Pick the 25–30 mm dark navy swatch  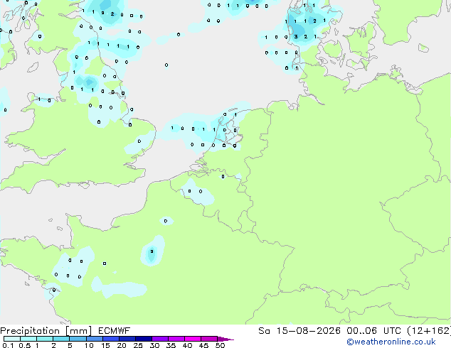144,339
